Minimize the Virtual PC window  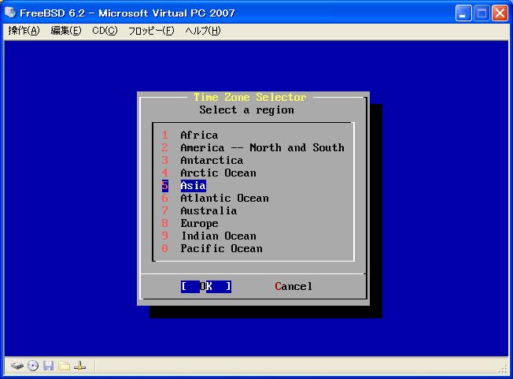tap(463, 13)
